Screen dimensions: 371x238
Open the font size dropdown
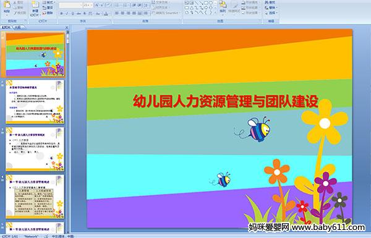pos(92,5)
